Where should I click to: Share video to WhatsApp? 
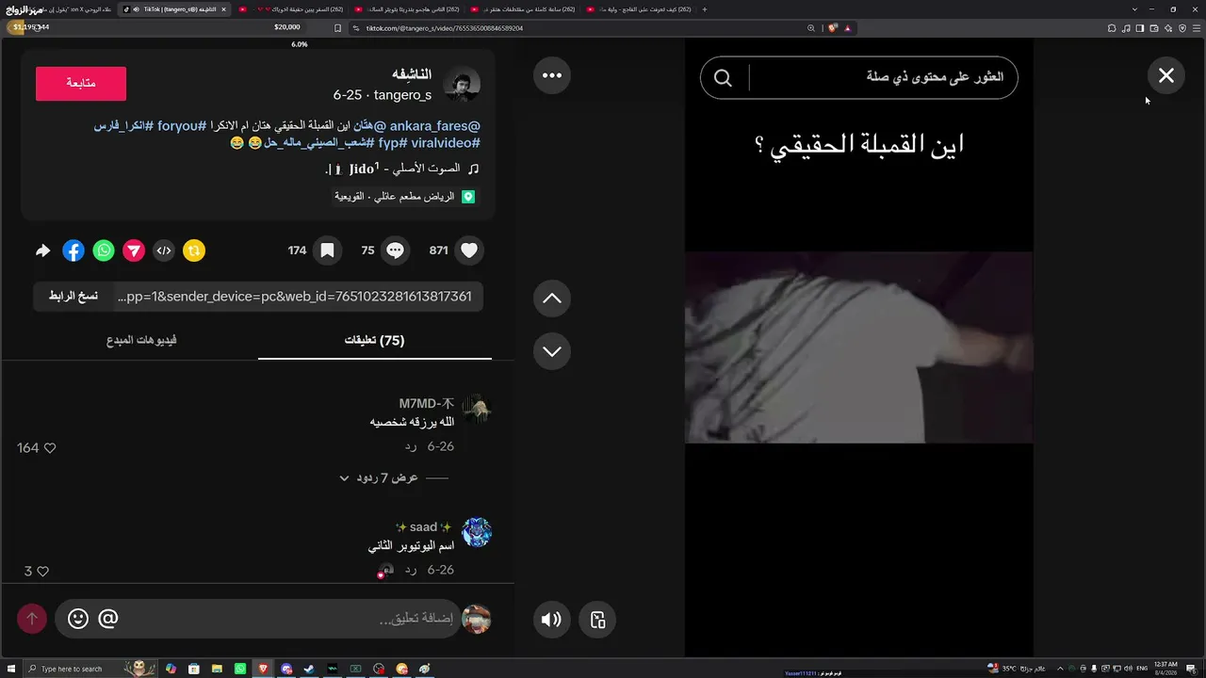point(104,250)
